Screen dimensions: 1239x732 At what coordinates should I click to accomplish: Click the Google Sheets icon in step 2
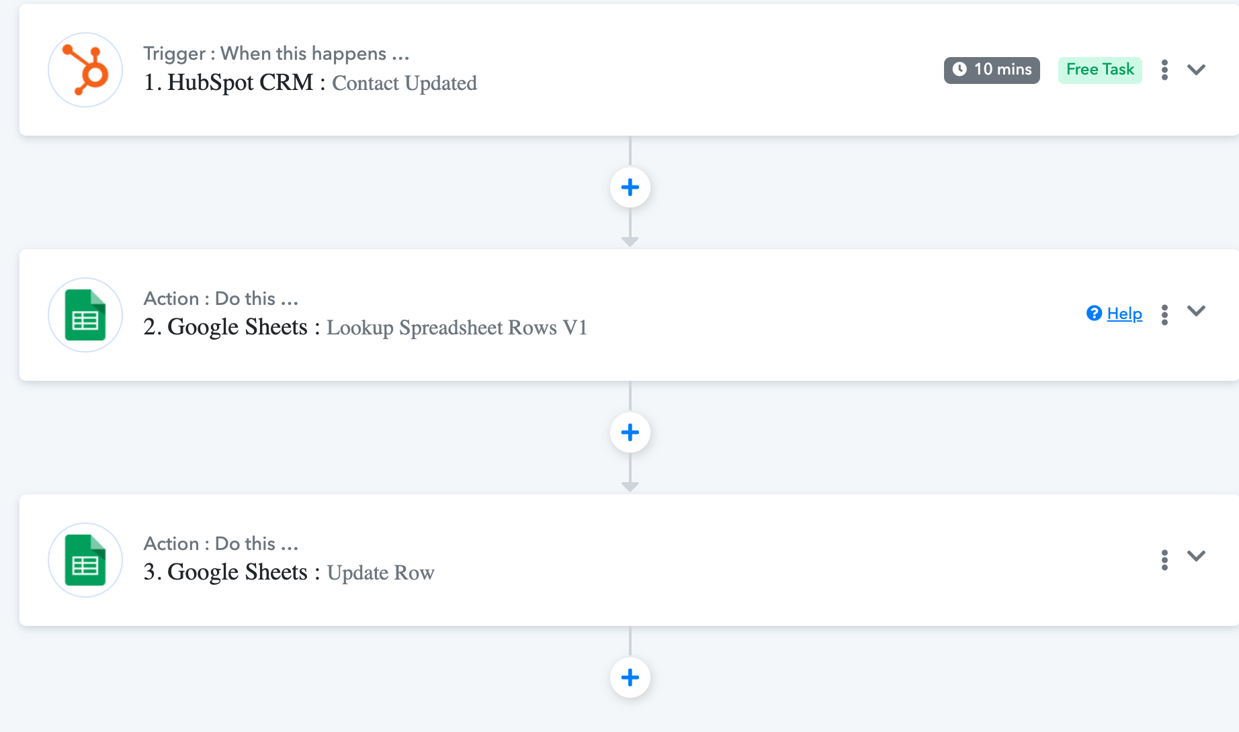[85, 315]
